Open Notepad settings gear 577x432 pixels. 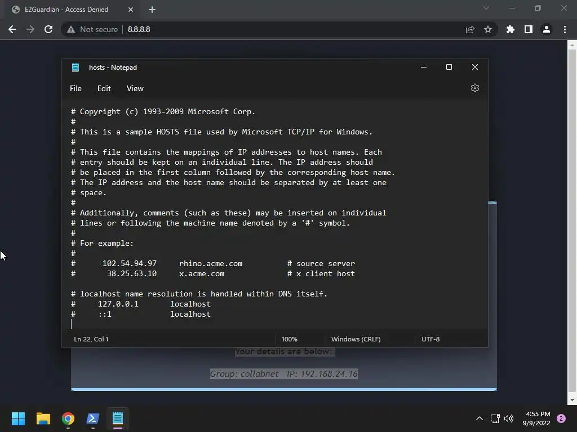pos(474,88)
